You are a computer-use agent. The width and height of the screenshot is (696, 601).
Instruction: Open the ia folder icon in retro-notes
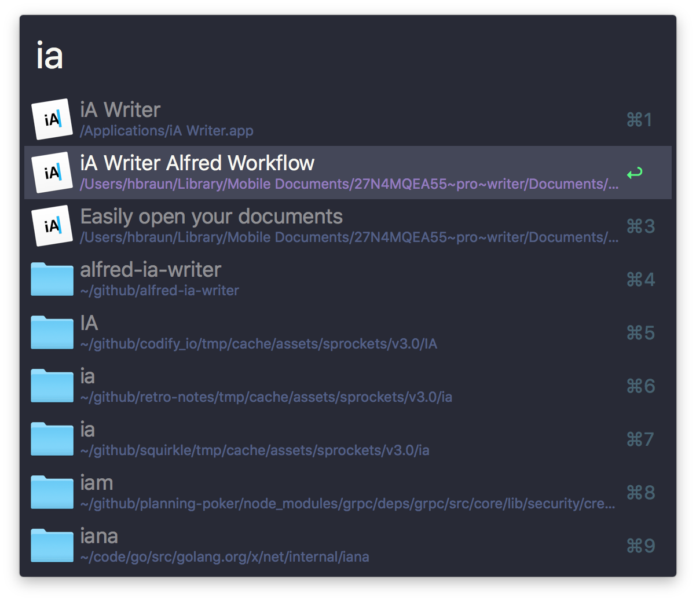[52, 386]
